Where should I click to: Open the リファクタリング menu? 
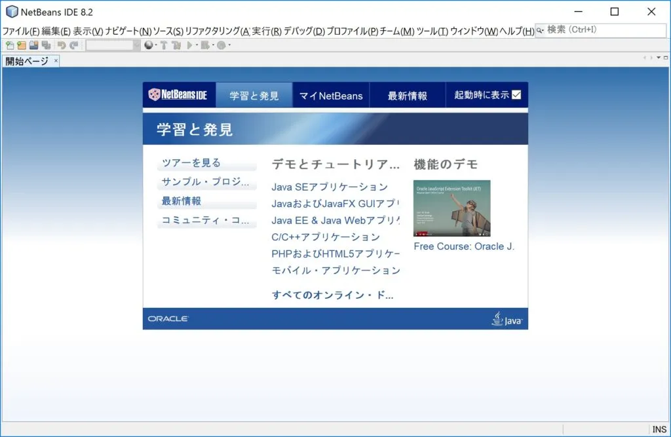(218, 31)
